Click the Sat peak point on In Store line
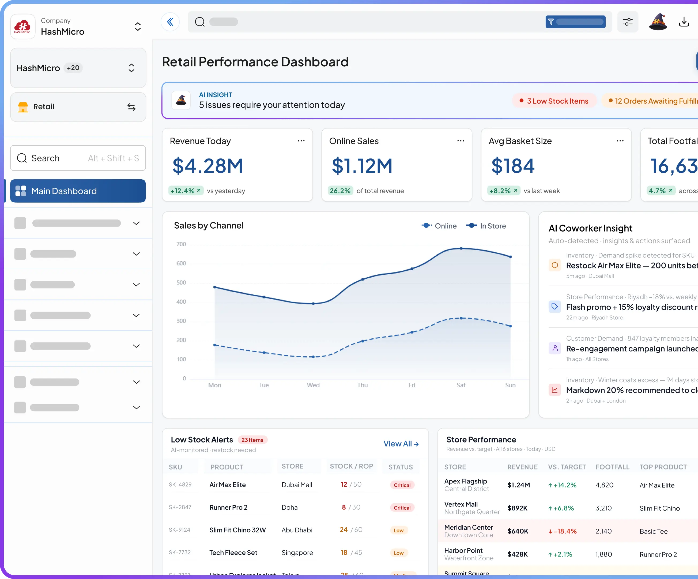Image resolution: width=698 pixels, height=579 pixels. (461, 248)
